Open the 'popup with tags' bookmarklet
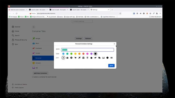Viewport: 175px width, 98px height. (69, 17)
